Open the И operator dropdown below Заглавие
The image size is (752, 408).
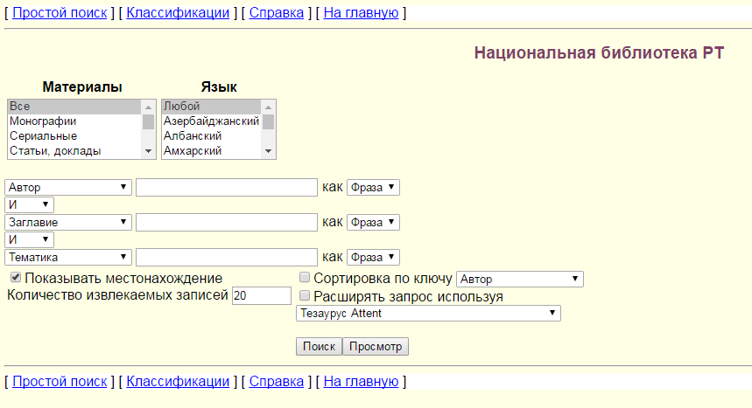coord(29,239)
